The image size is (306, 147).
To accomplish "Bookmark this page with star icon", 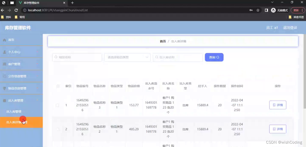I will 258,10.
